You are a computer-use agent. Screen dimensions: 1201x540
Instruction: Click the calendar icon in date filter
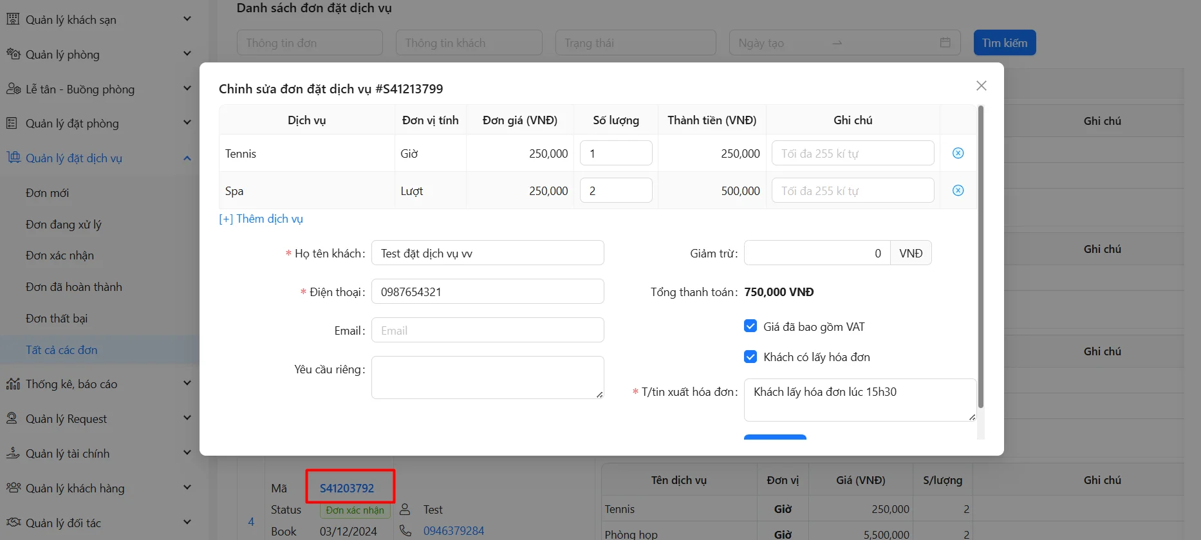point(945,42)
